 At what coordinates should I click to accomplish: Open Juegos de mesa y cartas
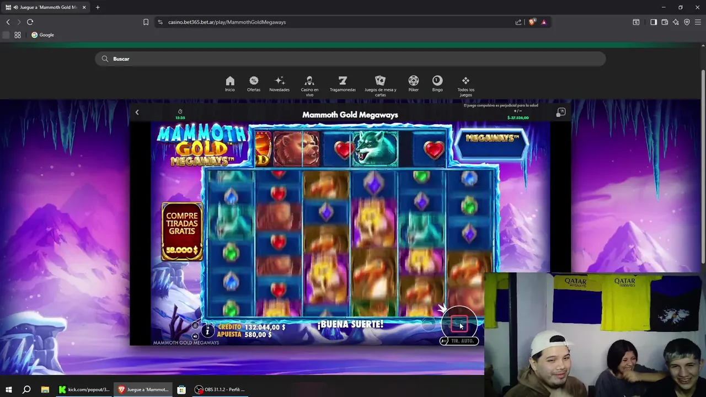click(x=380, y=86)
